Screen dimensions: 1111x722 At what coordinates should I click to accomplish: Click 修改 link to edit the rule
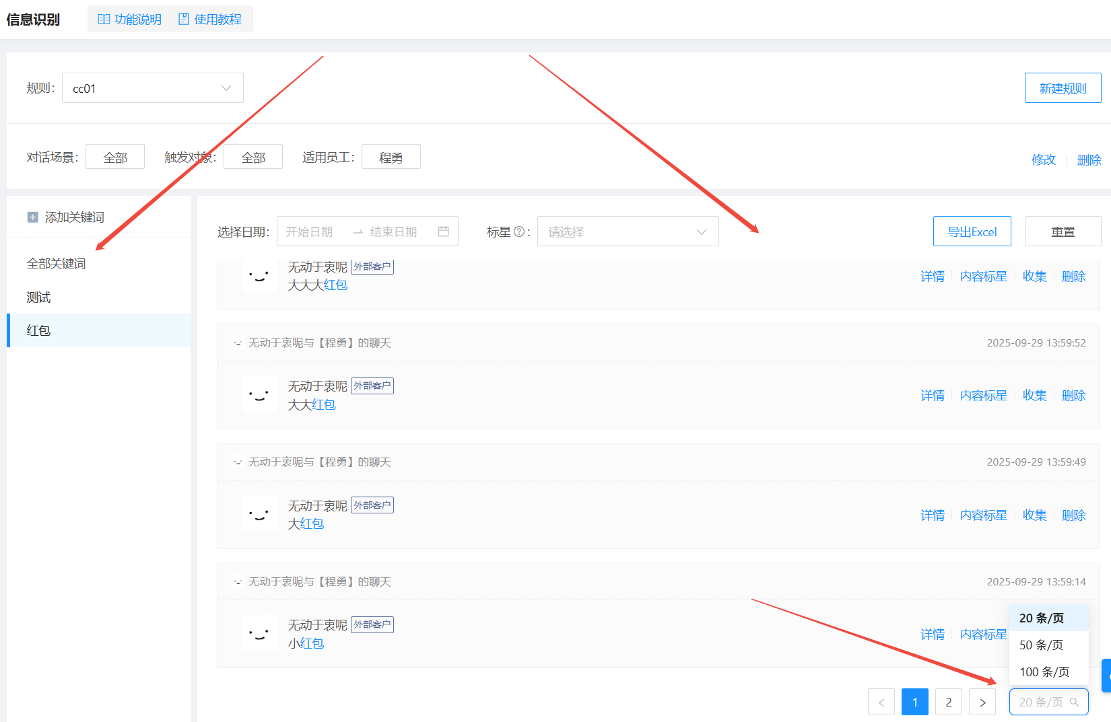click(x=1043, y=159)
